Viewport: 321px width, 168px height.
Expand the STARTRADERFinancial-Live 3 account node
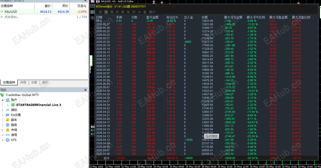[x=8, y=105]
